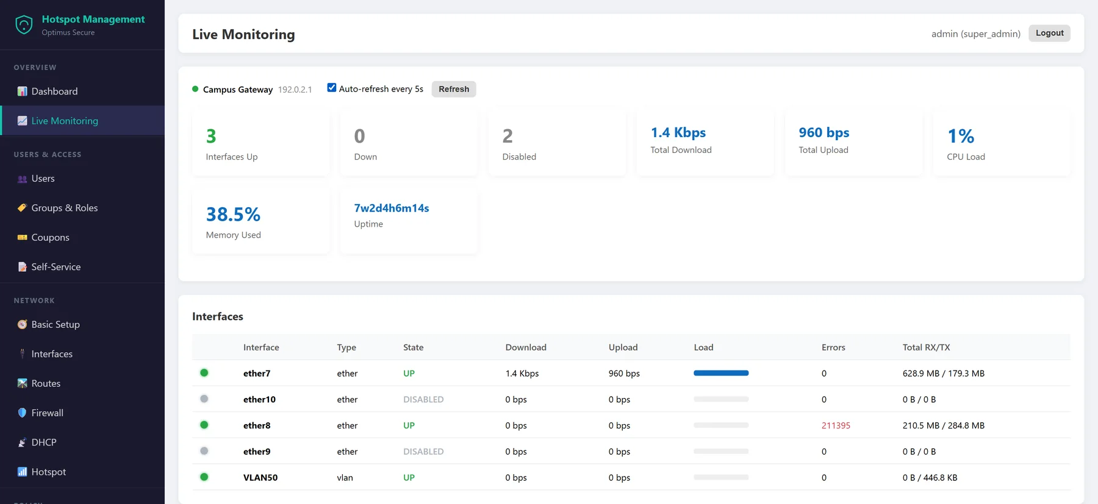1098x504 pixels.
Task: Click the grey status dot for ether10
Action: point(204,399)
